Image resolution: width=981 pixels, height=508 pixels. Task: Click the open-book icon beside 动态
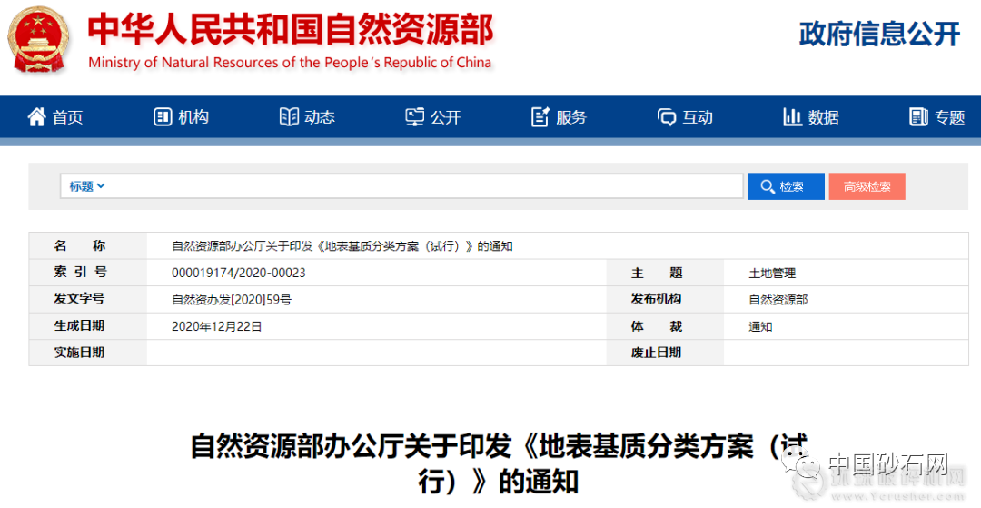[289, 117]
